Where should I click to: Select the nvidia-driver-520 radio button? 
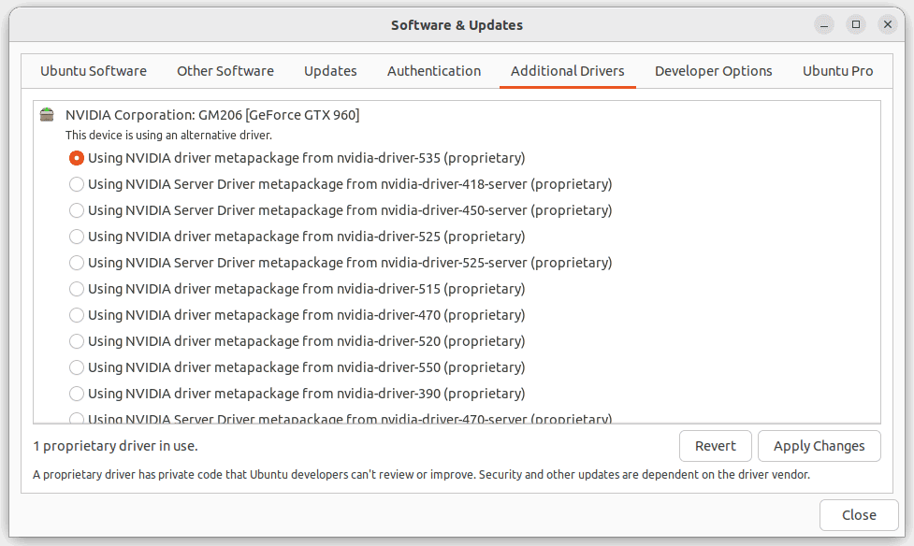point(77,341)
